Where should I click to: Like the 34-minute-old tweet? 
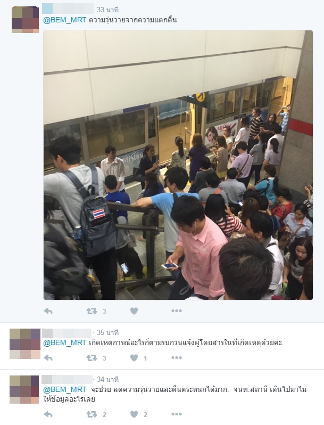(x=134, y=414)
